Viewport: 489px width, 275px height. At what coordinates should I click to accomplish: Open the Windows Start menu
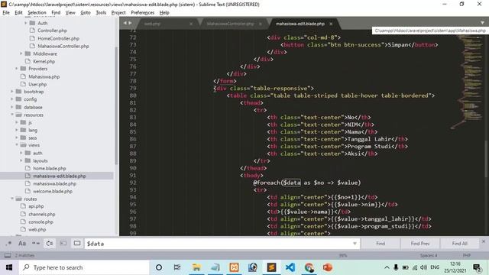pyautogui.click(x=9, y=267)
